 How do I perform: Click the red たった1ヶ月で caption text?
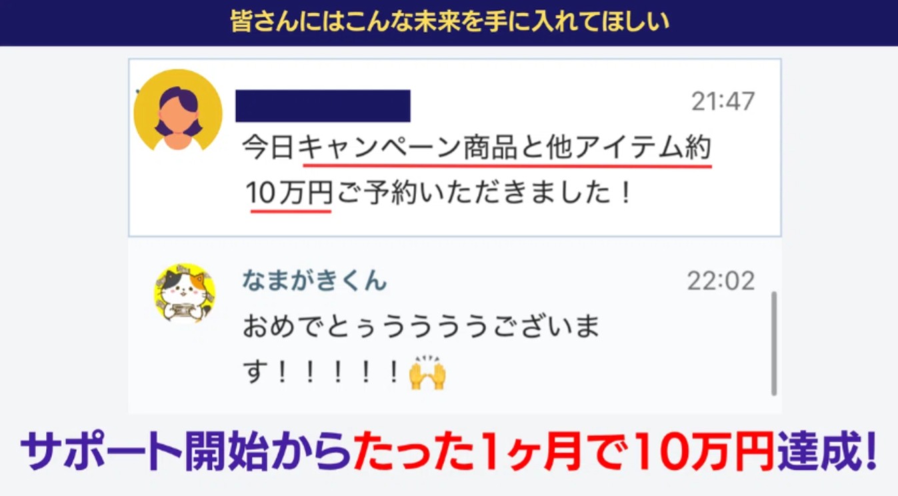point(493,453)
